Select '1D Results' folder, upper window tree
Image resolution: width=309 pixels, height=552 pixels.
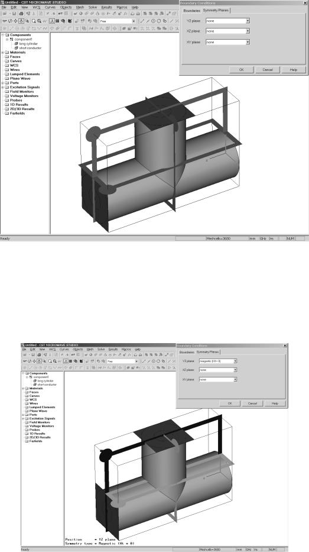(x=19, y=105)
